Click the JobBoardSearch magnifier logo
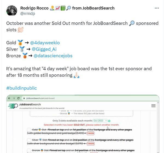The height and width of the screenshot is (153, 164). coord(13,106)
